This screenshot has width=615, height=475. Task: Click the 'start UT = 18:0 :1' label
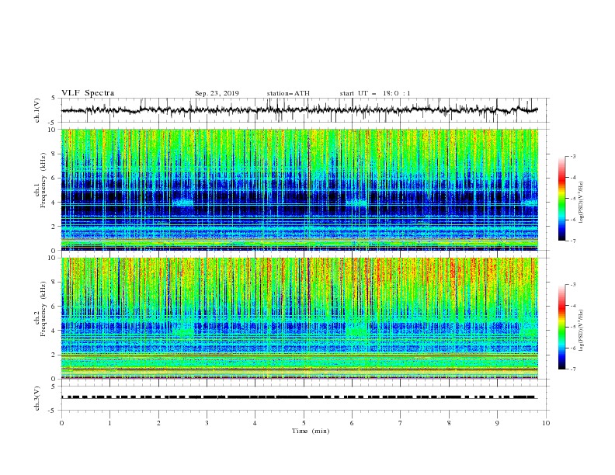coord(375,93)
